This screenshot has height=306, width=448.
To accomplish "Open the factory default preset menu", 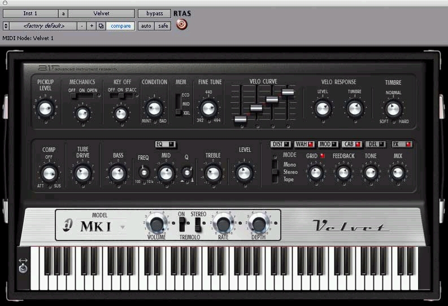I will pos(44,26).
